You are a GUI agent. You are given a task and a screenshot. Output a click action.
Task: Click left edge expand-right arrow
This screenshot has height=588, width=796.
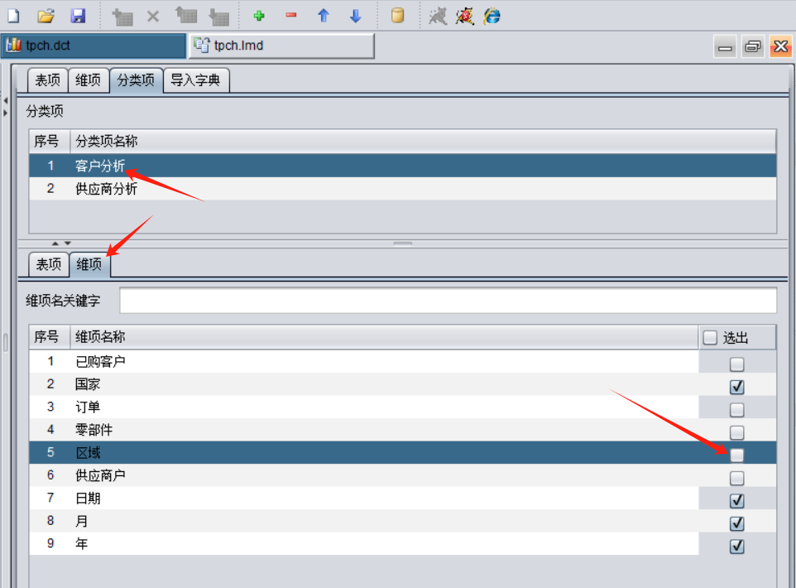pyautogui.click(x=6, y=113)
